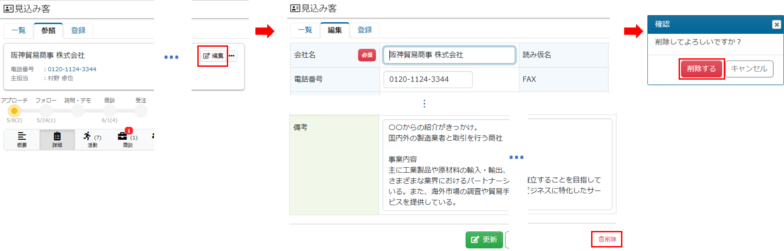Click the 編集 edit pencil button
The image size is (784, 251).
[213, 56]
